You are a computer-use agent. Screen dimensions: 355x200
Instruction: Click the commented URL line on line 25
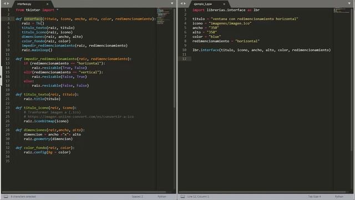coord(79,117)
